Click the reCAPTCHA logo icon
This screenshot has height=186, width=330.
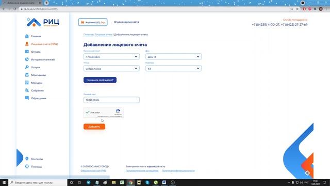pyautogui.click(x=118, y=111)
